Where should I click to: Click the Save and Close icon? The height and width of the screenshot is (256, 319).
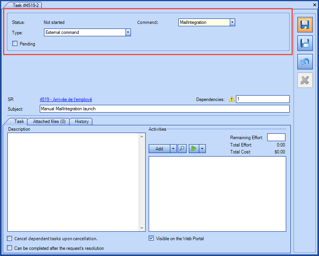click(305, 43)
